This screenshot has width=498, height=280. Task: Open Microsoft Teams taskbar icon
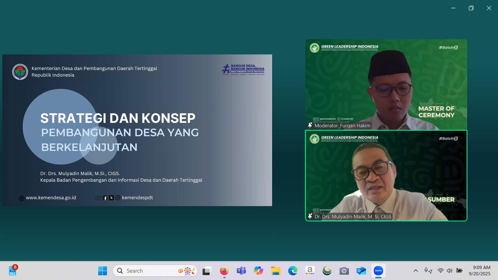click(241, 271)
